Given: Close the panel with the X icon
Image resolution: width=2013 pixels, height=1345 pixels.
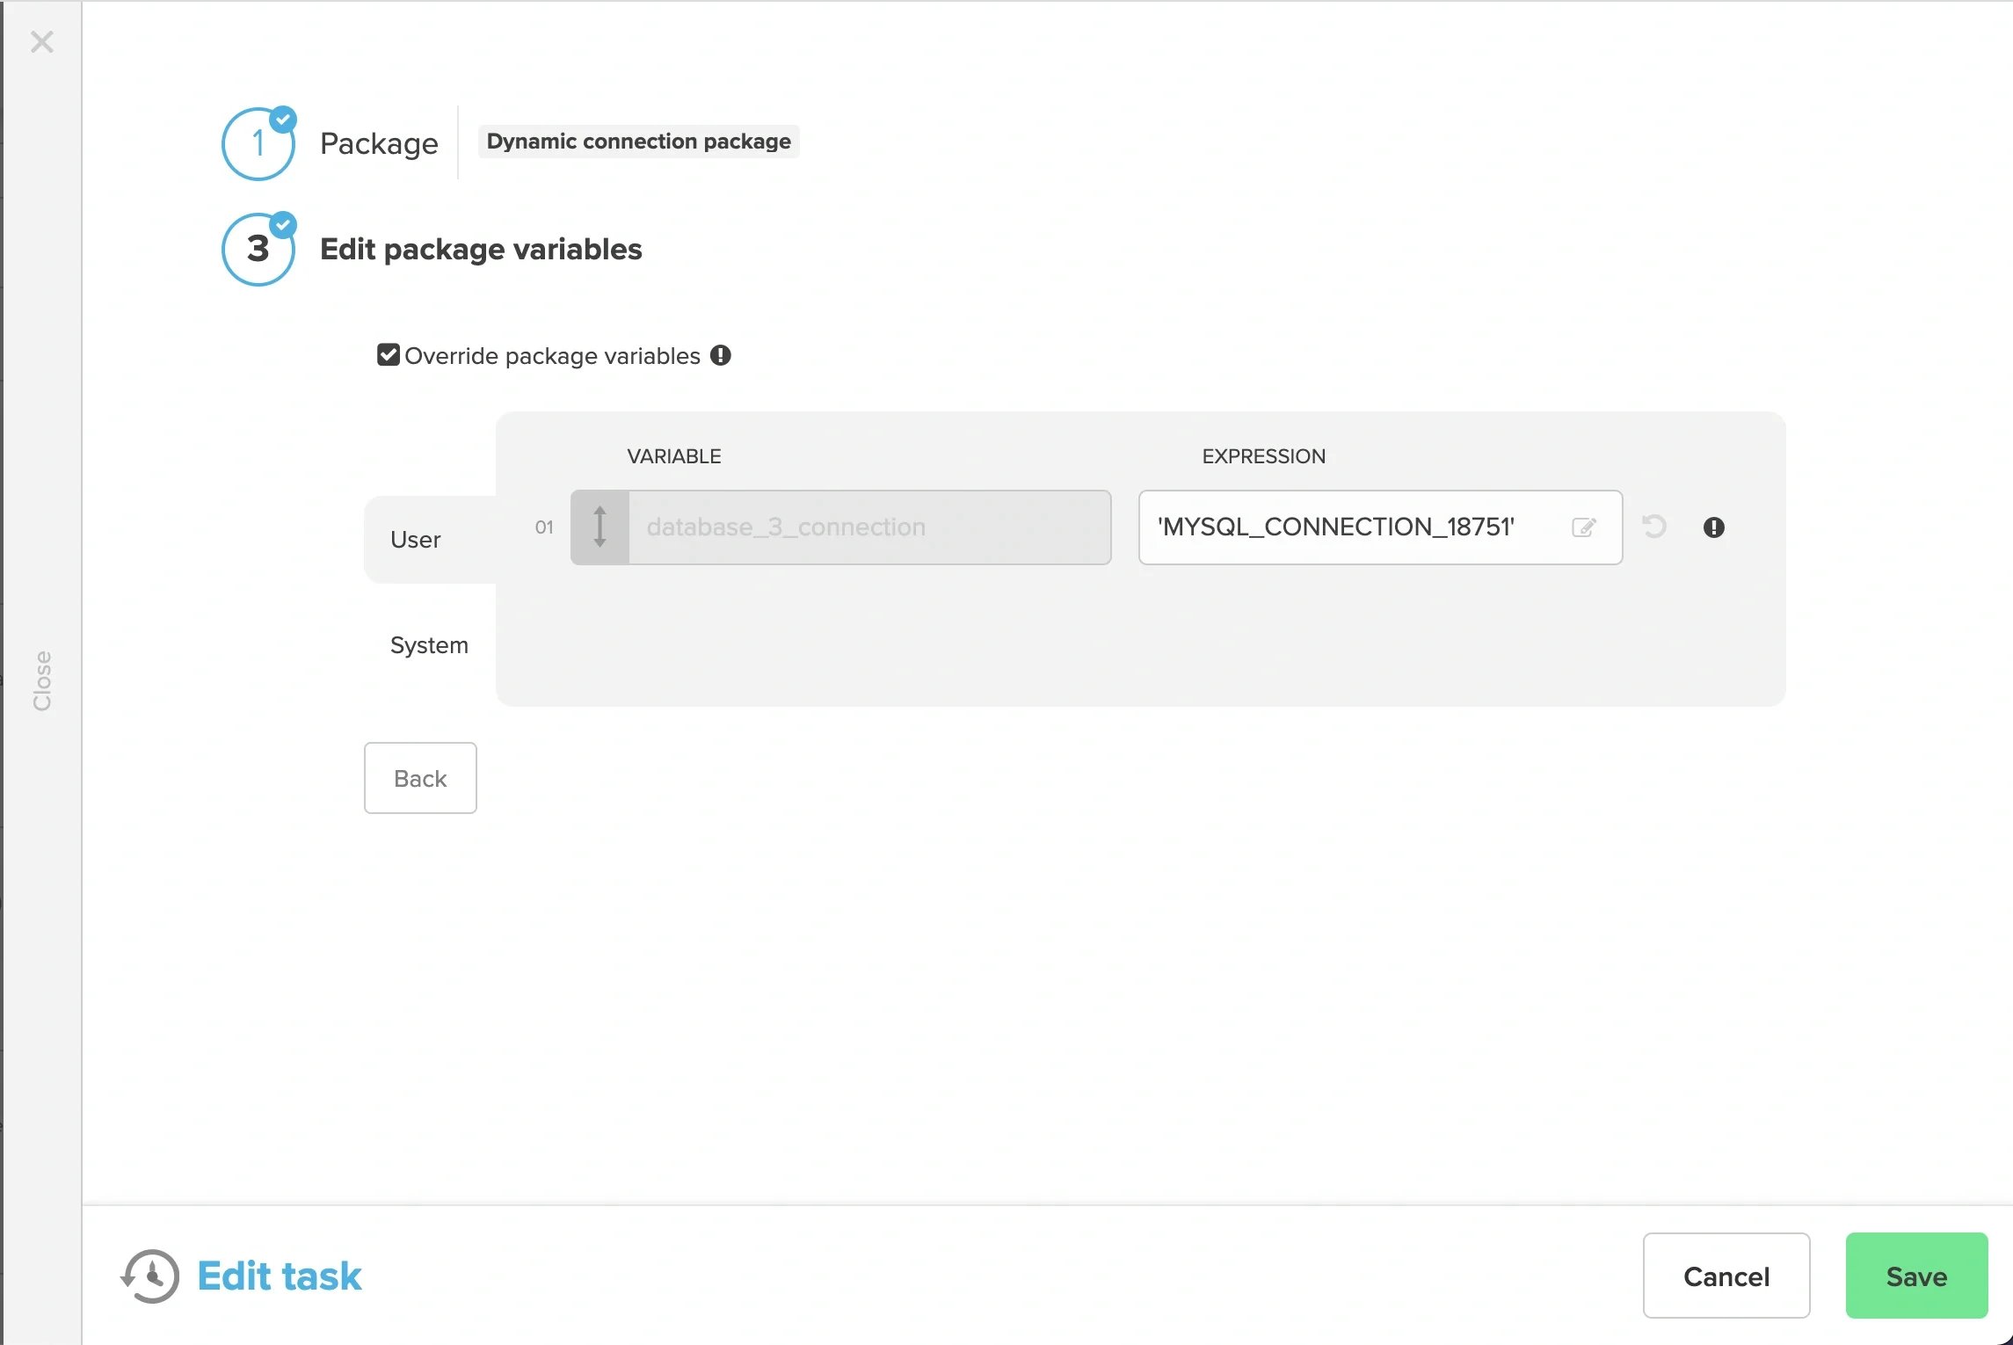Looking at the screenshot, I should pyautogui.click(x=41, y=41).
